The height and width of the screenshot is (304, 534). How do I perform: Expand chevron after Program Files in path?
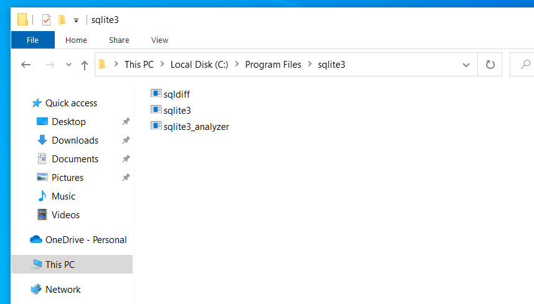coord(309,64)
